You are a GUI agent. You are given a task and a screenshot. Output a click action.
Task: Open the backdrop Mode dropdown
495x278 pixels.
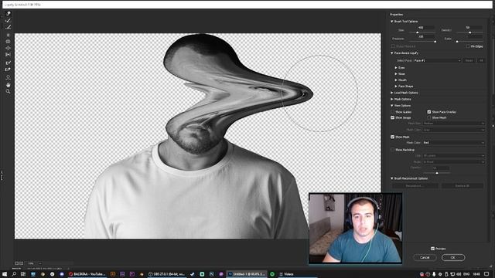pos(453,162)
